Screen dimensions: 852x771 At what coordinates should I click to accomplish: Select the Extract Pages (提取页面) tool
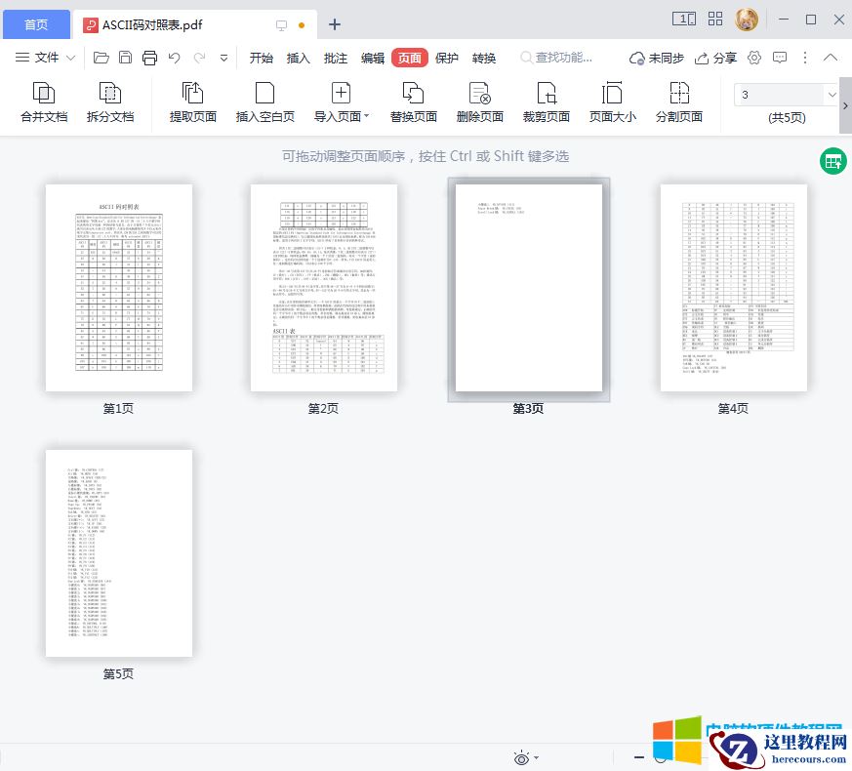pyautogui.click(x=193, y=101)
